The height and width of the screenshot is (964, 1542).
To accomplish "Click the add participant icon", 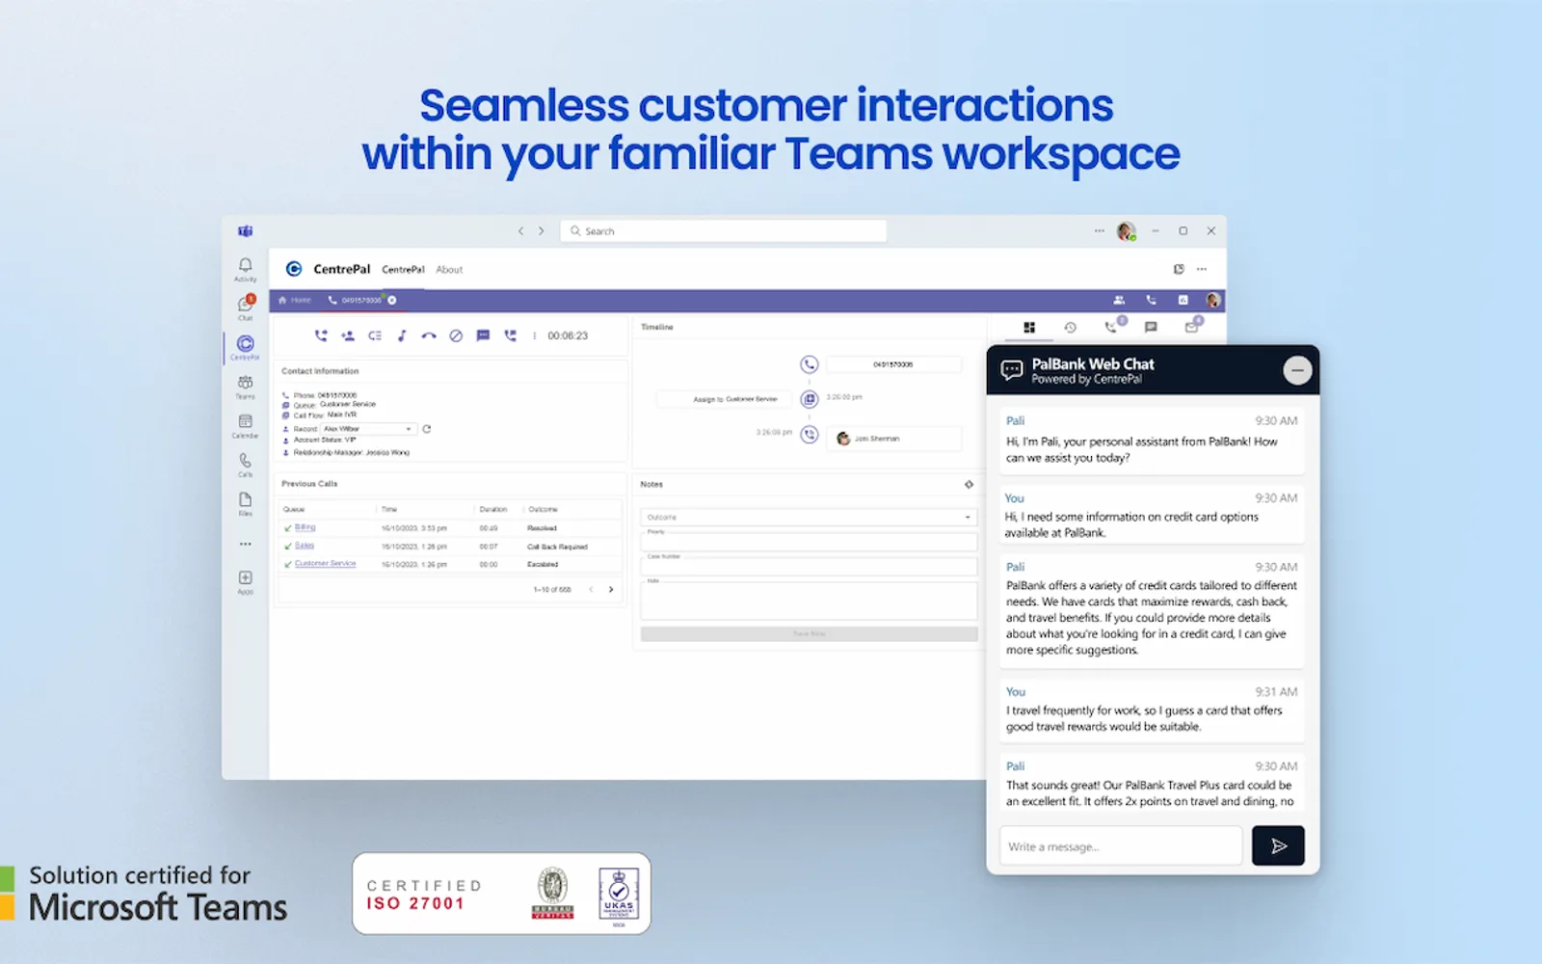I will pyautogui.click(x=348, y=335).
